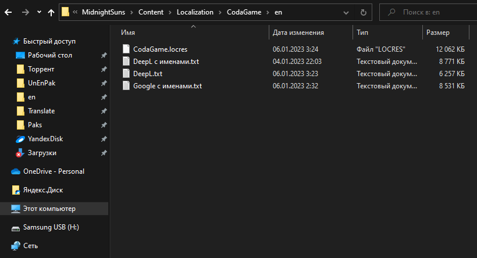Click the Быстрый доступ star icon
Screen dimensions: 477x258
tap(16, 41)
